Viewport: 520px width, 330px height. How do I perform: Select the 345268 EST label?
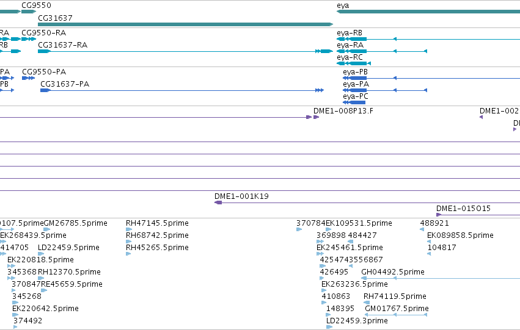tap(27, 296)
